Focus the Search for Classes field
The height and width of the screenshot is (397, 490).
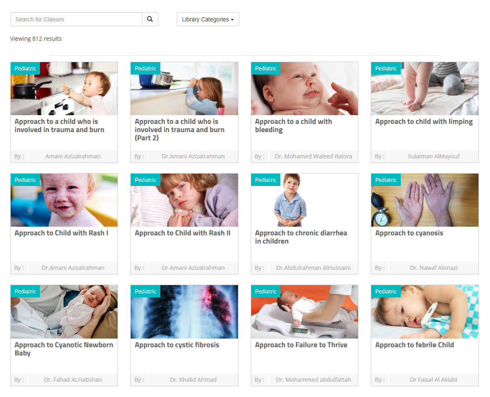76,19
